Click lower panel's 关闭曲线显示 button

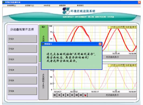112,95
